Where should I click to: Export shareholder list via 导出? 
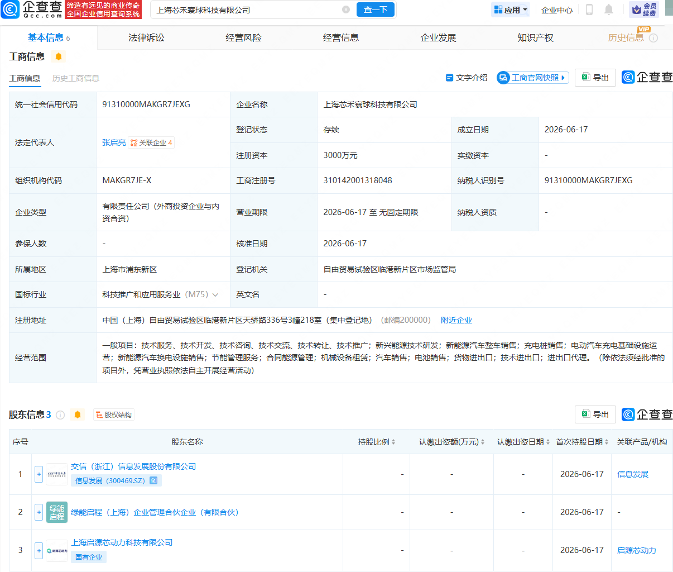pyautogui.click(x=595, y=414)
